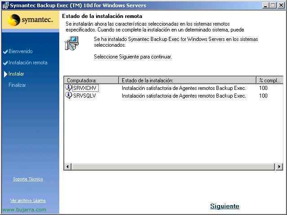Open the Soporte Técnico link
This screenshot has width=287, height=215.
tap(28, 179)
